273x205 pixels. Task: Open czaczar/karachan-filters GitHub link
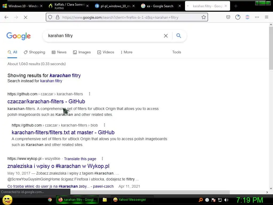point(46,101)
